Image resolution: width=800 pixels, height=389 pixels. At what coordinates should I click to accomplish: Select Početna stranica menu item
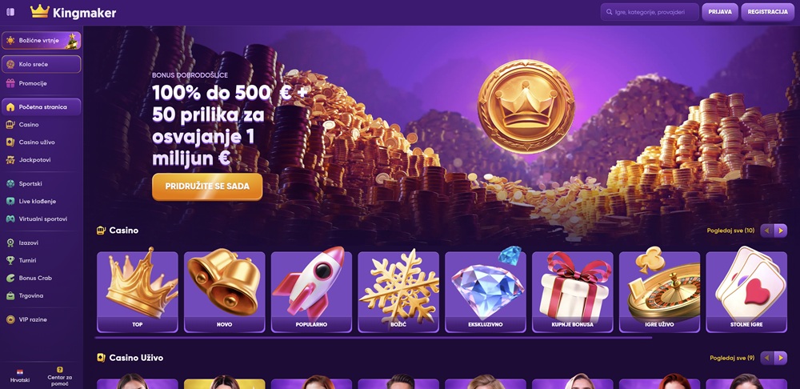(x=42, y=107)
